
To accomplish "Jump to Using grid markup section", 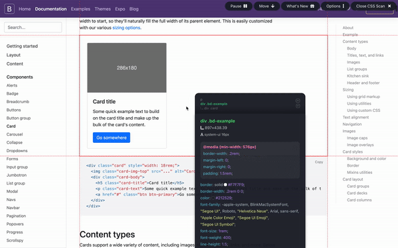I will coord(364,97).
